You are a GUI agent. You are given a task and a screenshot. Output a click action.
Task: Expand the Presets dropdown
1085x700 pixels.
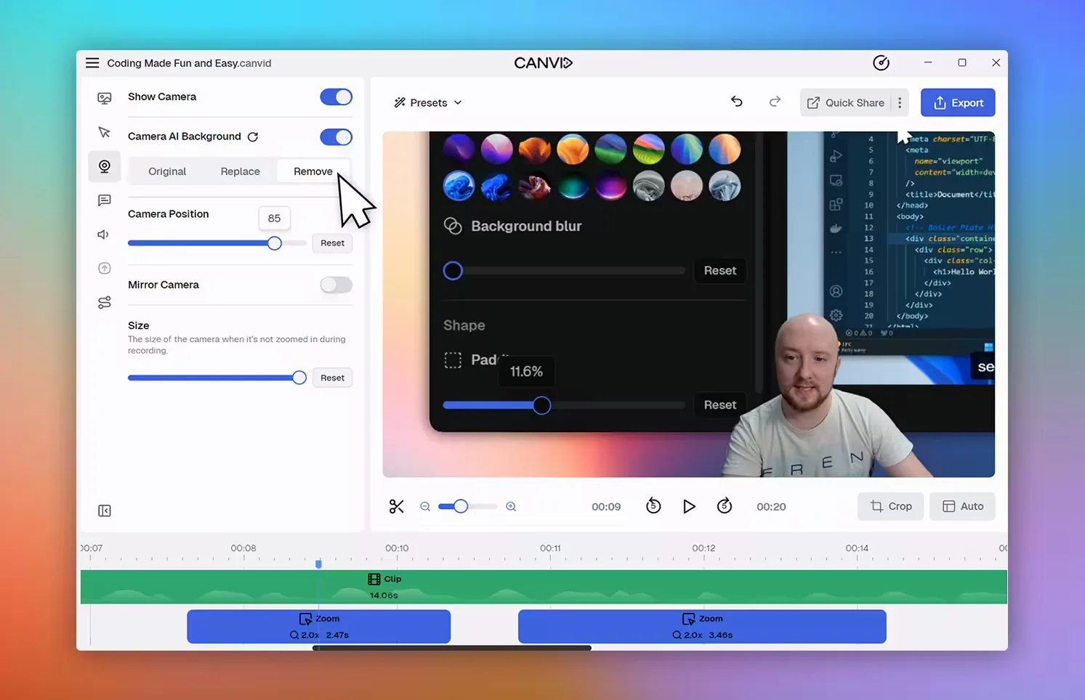coord(428,103)
